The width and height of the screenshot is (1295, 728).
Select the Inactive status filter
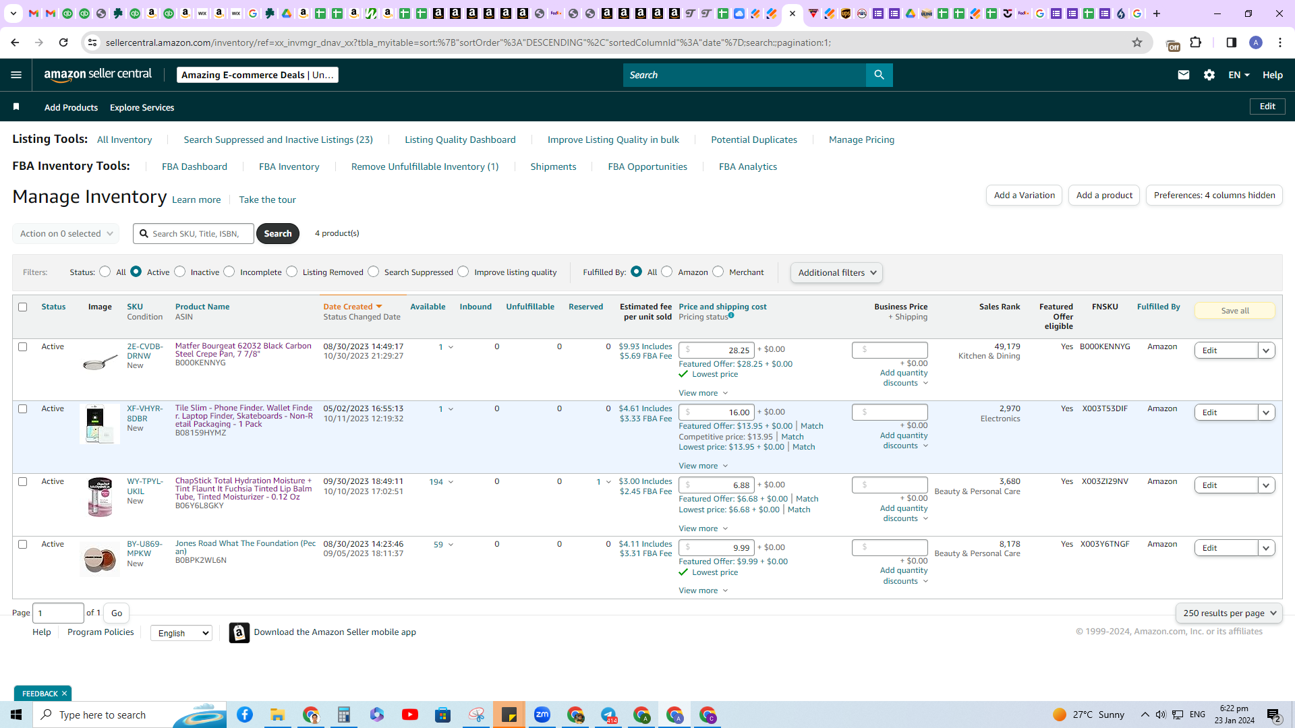point(179,272)
